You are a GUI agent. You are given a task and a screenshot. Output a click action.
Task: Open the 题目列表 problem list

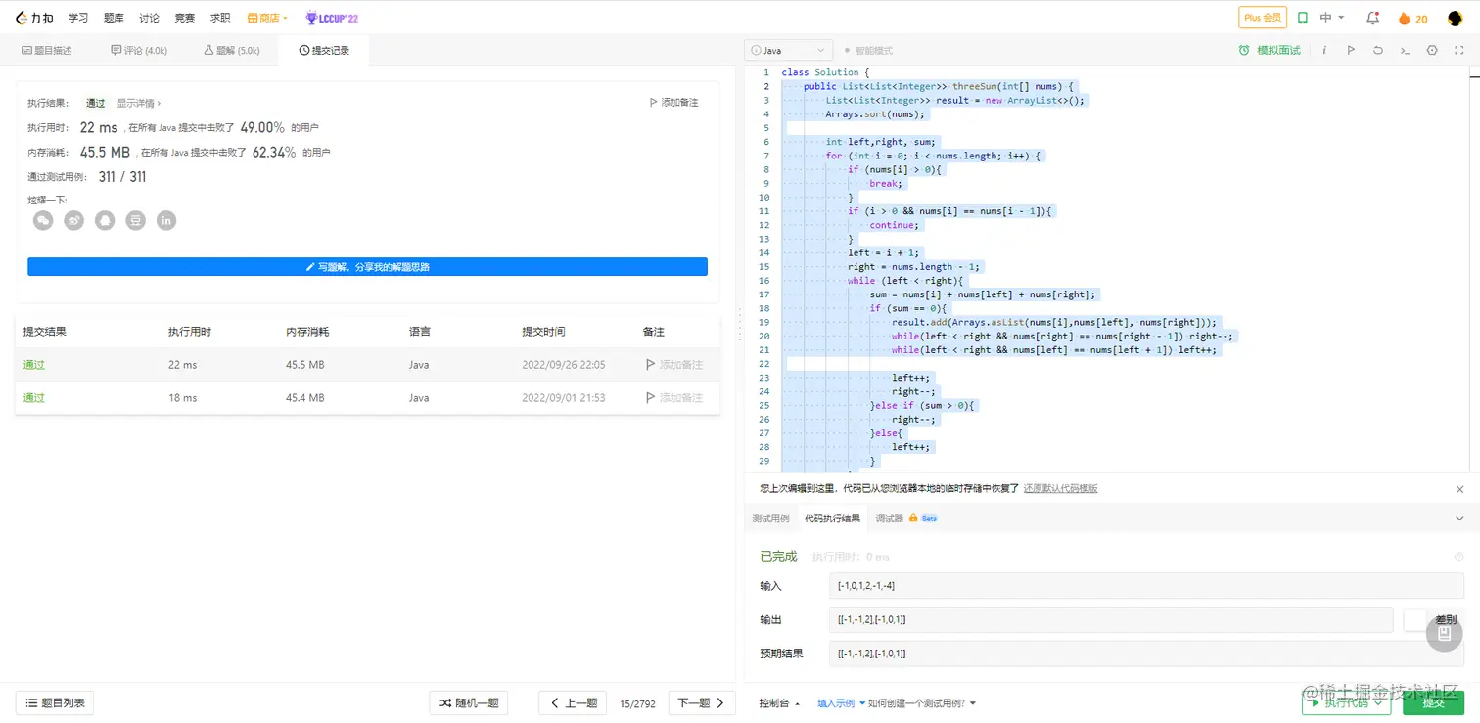pos(55,702)
